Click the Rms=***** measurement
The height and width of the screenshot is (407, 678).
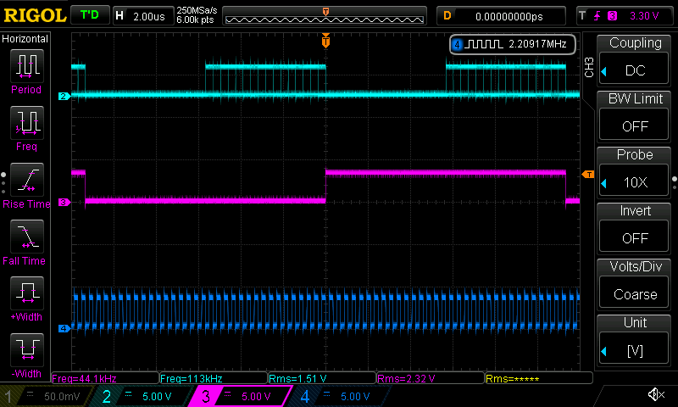(x=539, y=378)
